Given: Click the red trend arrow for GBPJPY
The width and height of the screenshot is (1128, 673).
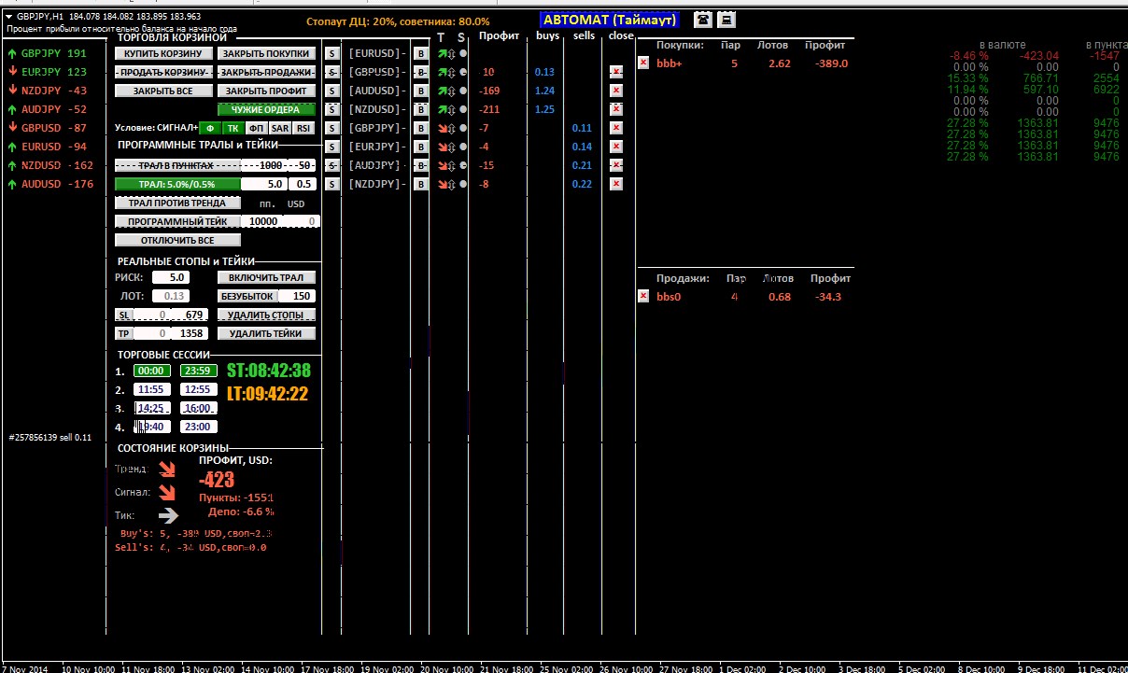Looking at the screenshot, I should tap(443, 128).
